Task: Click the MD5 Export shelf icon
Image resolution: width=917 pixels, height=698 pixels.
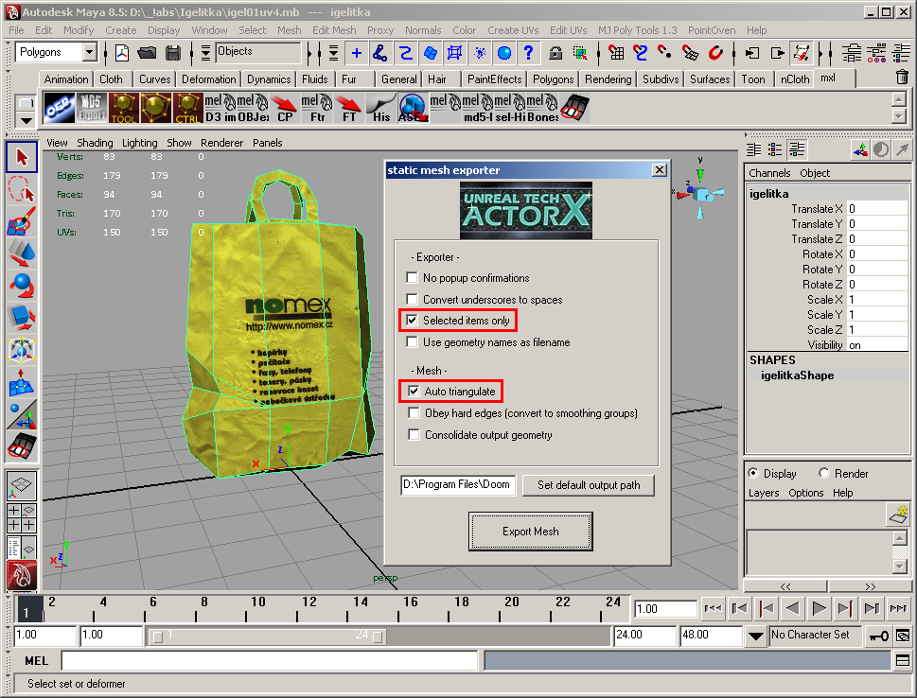Action: tap(91, 108)
